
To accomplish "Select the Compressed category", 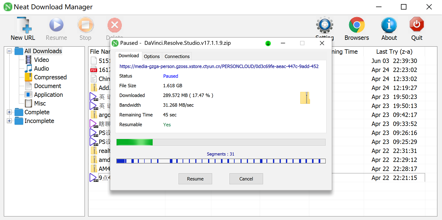I will pos(50,77).
